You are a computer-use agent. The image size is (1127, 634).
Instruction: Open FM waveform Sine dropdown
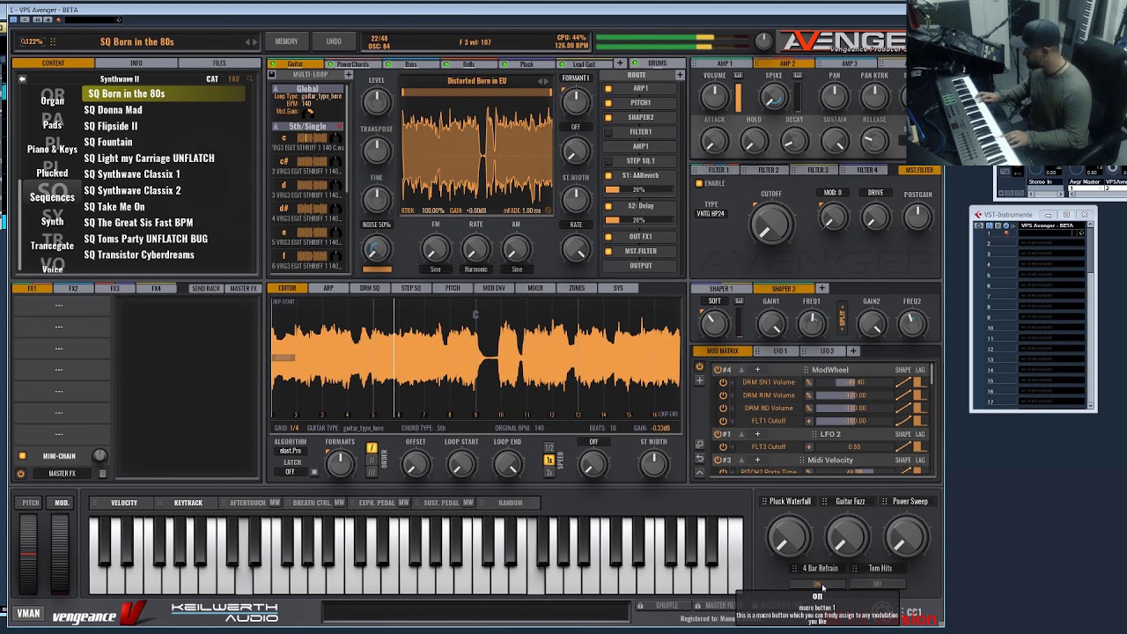point(435,269)
